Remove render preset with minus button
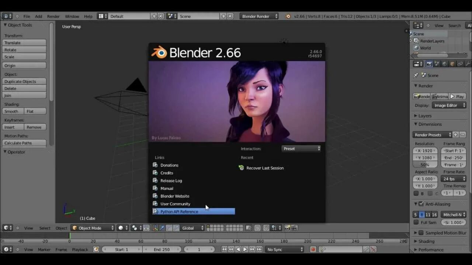Viewport: 472px width, 265px height. [x=463, y=135]
